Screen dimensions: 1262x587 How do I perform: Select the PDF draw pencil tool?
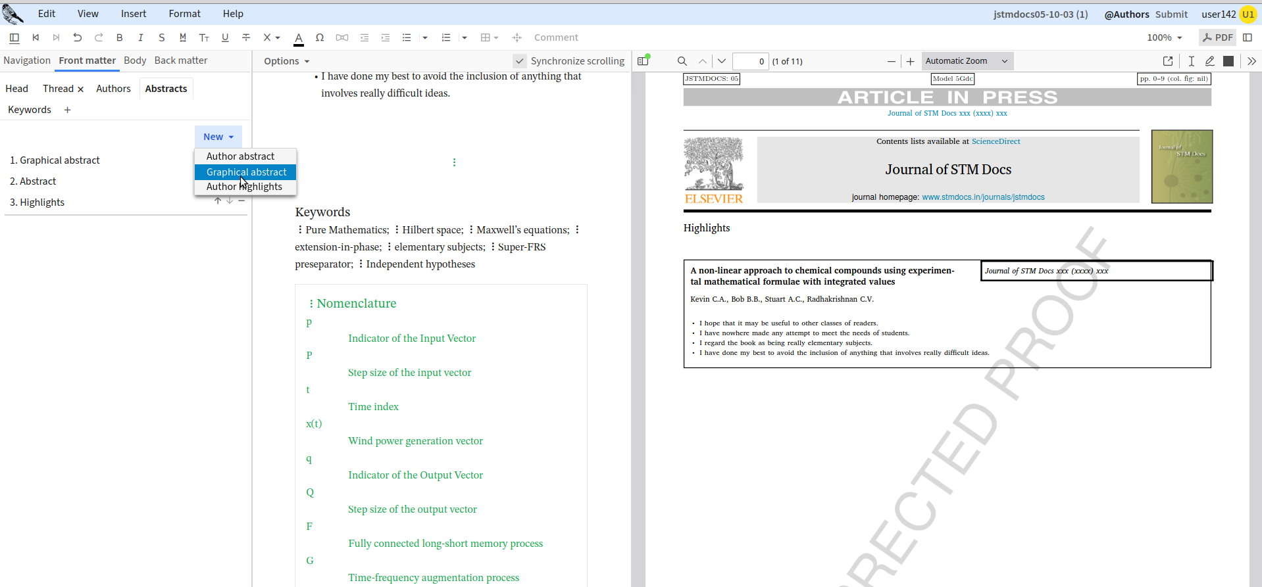pos(1209,61)
